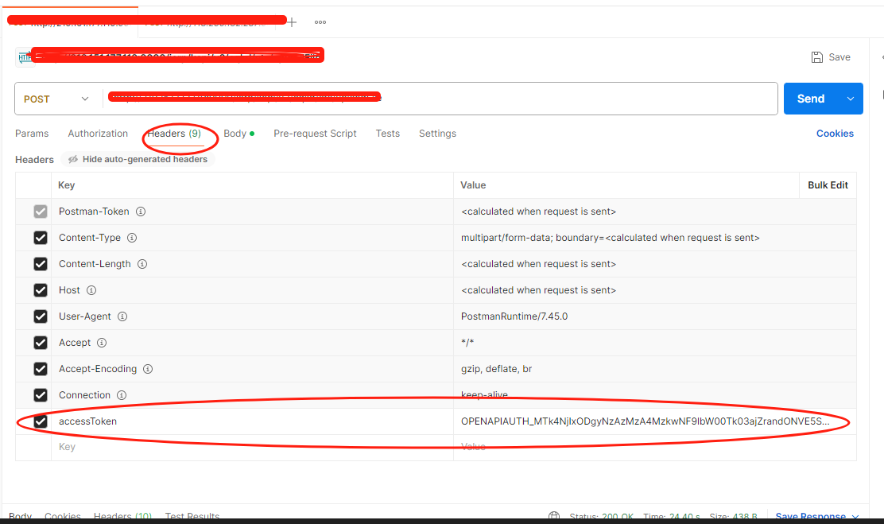Click info icon next to Connection
Viewport: 884px width, 524px height.
coord(122,395)
